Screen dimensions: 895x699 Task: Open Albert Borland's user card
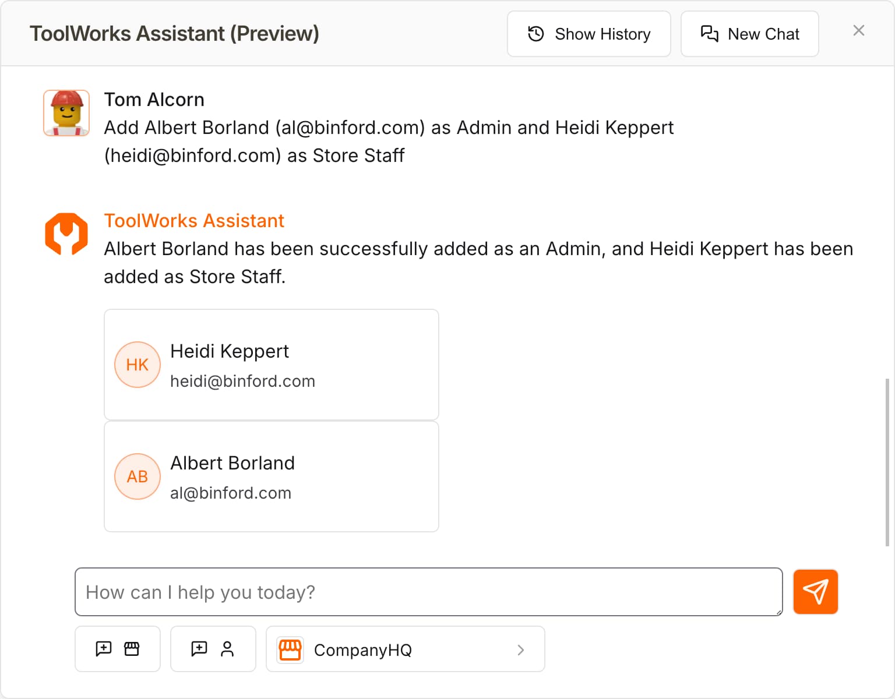pos(271,476)
